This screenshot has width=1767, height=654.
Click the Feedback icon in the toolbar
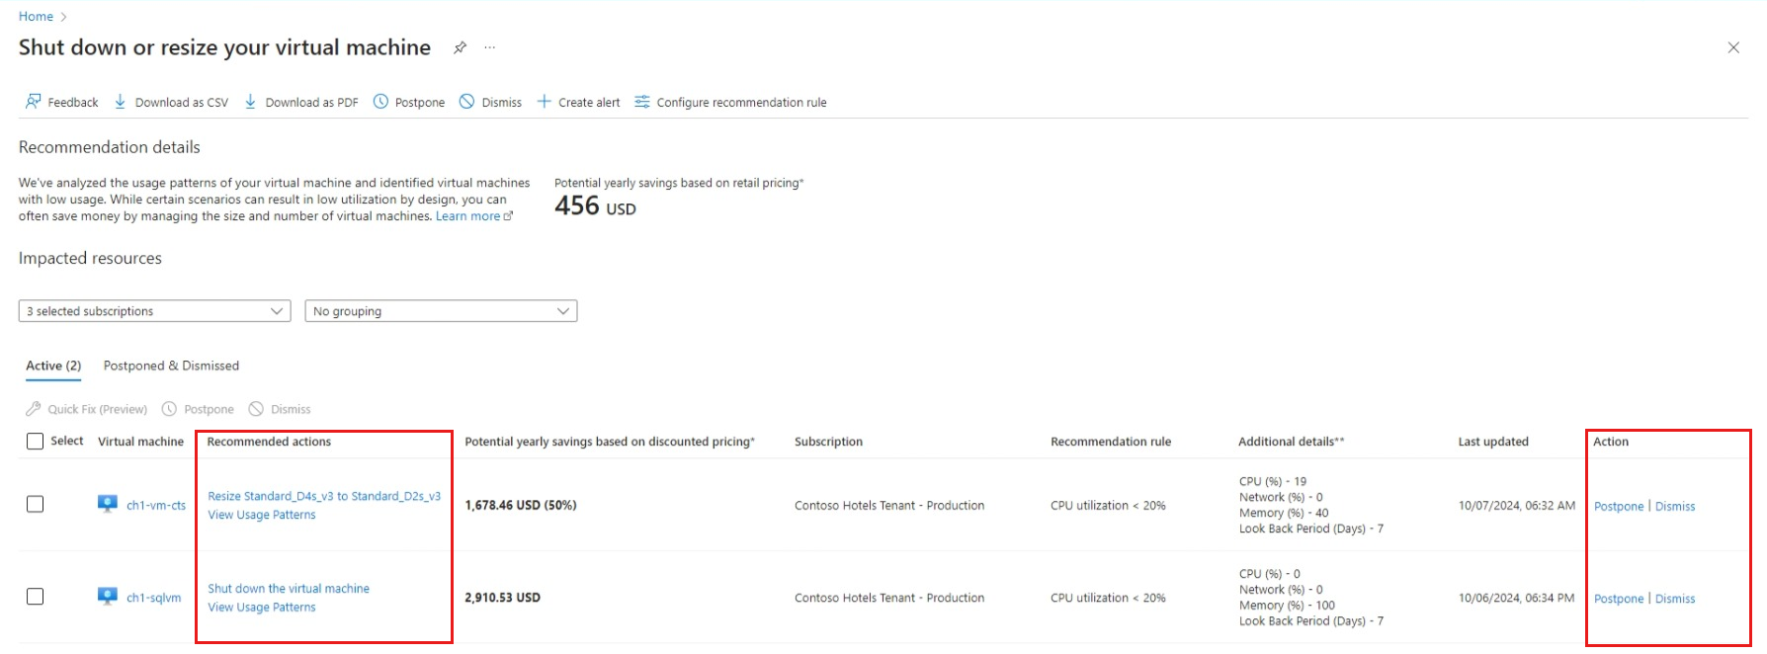pos(34,102)
